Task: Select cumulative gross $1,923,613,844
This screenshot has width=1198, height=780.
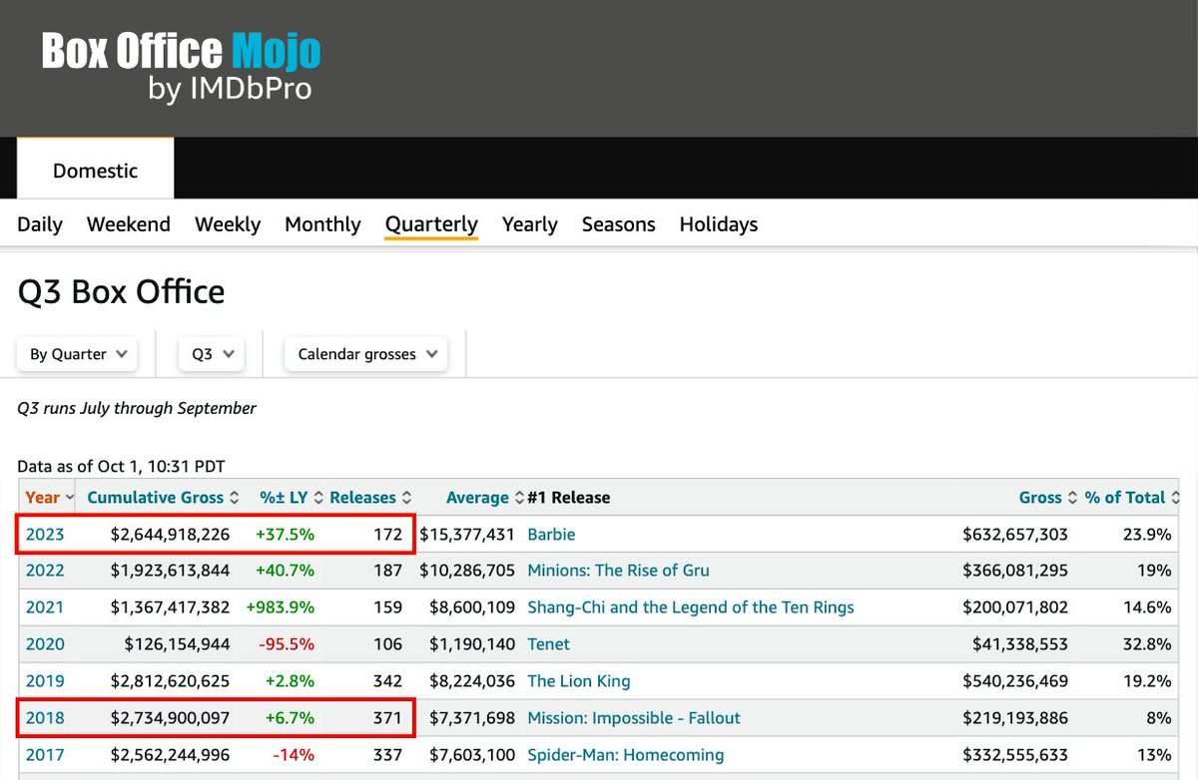Action: (x=170, y=571)
